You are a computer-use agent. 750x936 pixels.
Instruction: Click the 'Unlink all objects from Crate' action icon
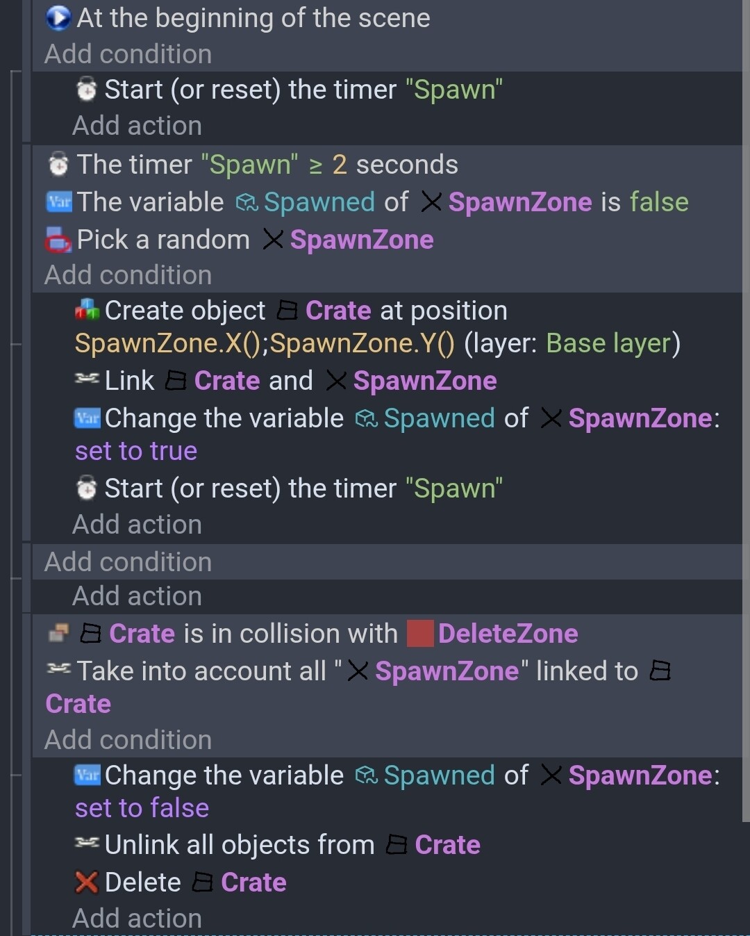pos(87,844)
